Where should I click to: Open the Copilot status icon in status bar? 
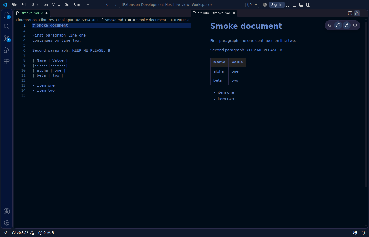355,233
